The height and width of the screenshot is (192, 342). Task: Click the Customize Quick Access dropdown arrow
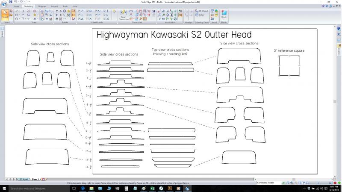(29, 2)
